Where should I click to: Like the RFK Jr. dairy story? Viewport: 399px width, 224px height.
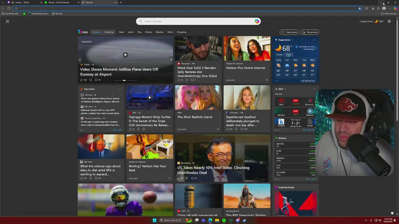point(82,178)
